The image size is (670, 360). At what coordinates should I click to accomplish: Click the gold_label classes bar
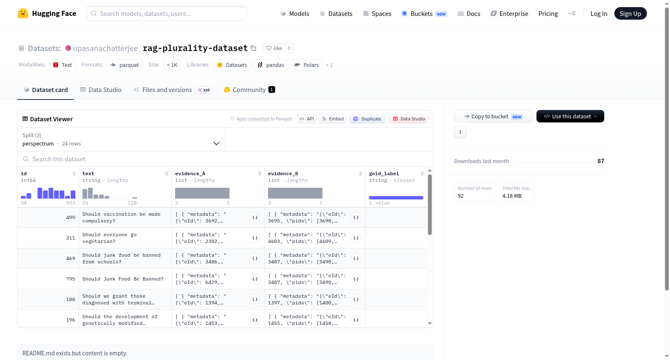pos(396,198)
